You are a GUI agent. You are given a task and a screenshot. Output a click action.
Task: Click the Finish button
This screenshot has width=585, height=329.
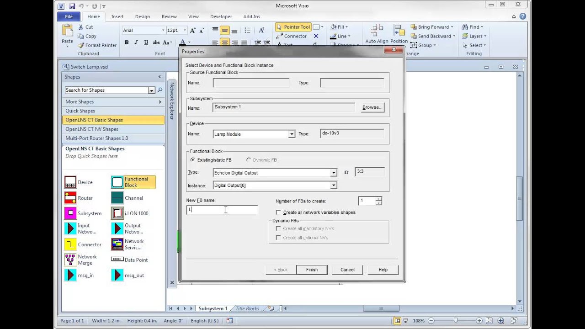[312, 270]
